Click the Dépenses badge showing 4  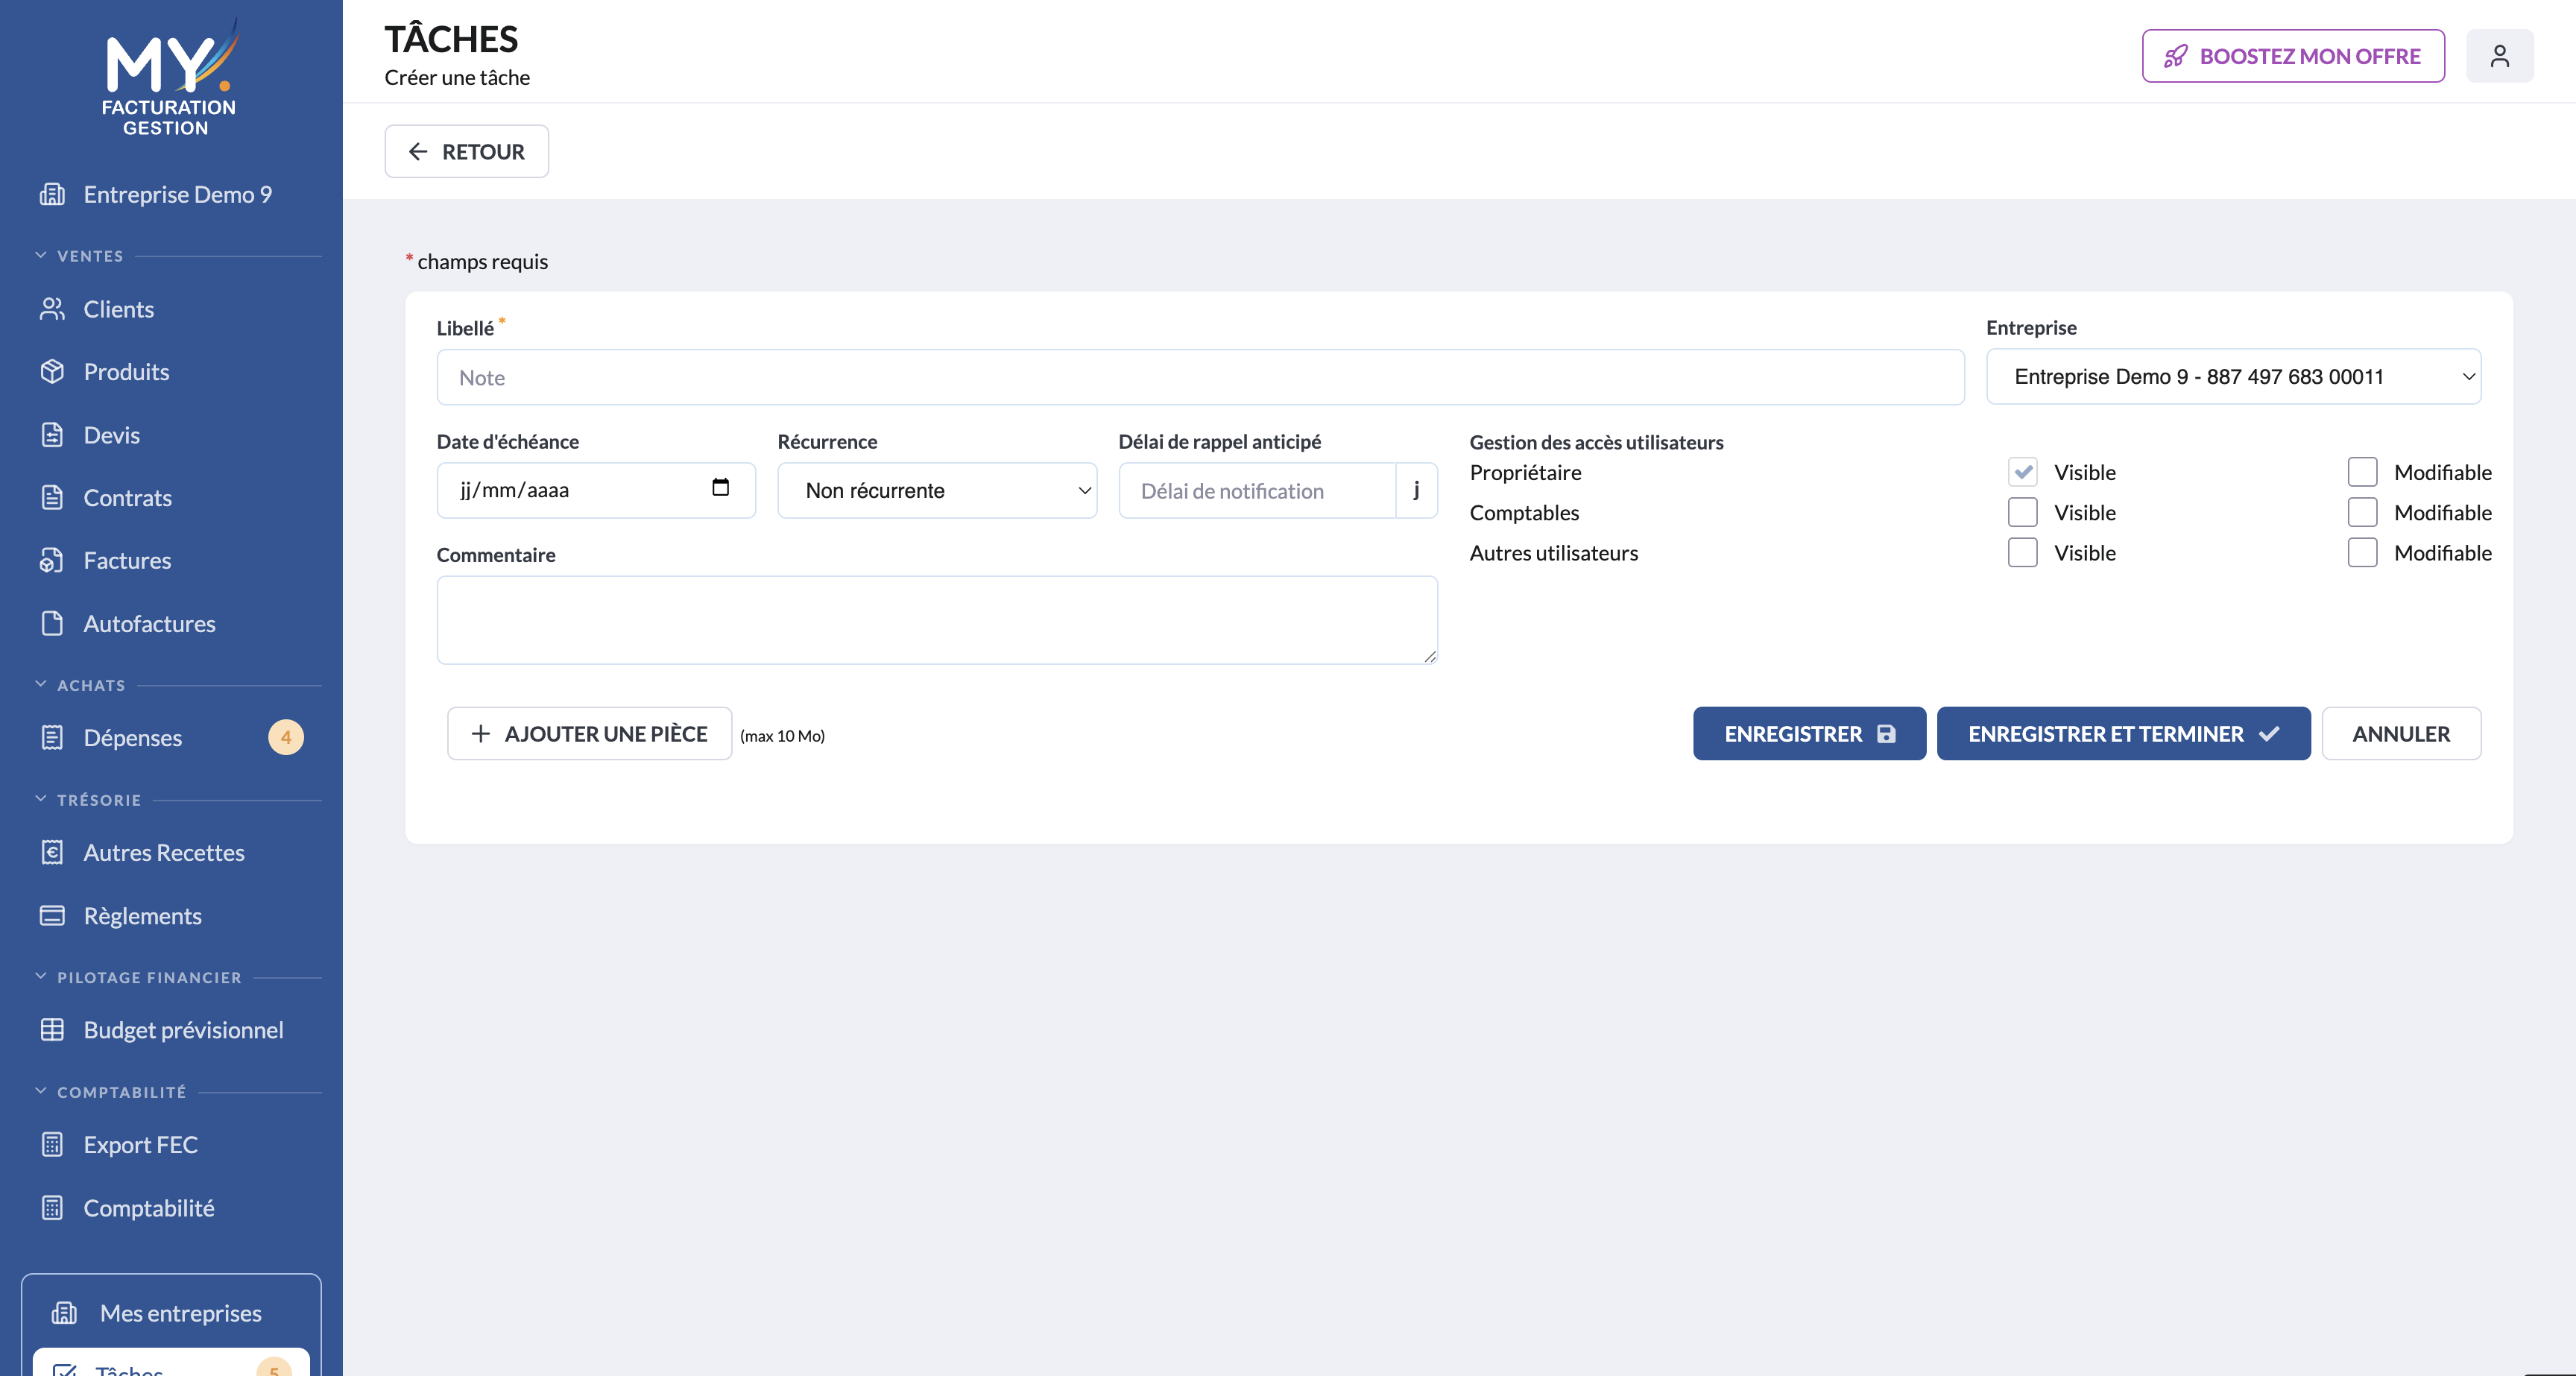pyautogui.click(x=286, y=738)
